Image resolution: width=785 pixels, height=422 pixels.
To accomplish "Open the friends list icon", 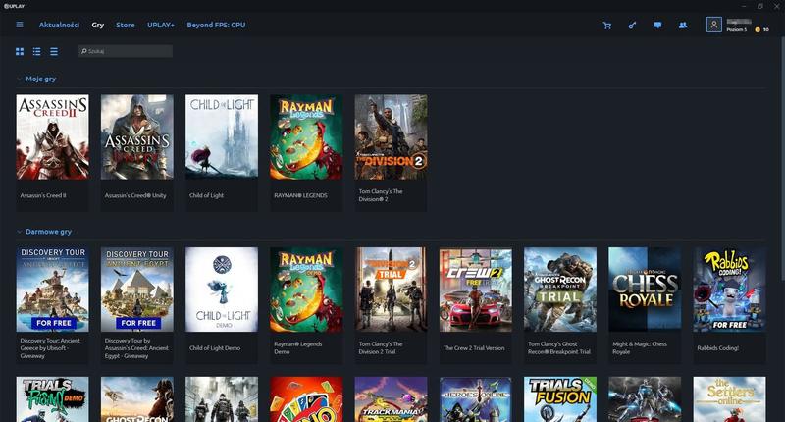I will tap(683, 26).
